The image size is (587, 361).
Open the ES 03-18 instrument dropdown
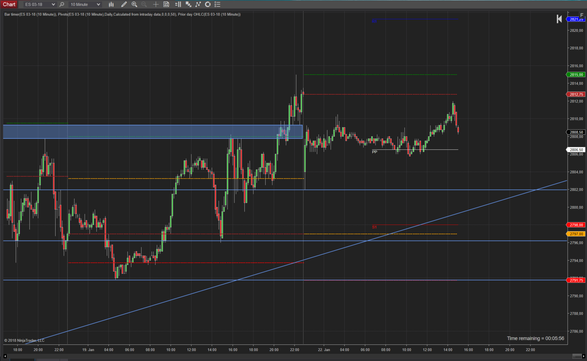coord(39,4)
